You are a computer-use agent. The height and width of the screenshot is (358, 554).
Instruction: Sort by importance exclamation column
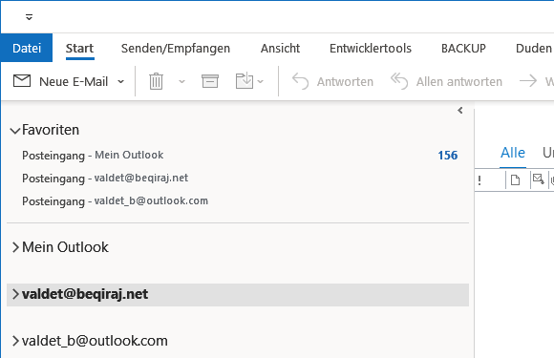[x=479, y=180]
